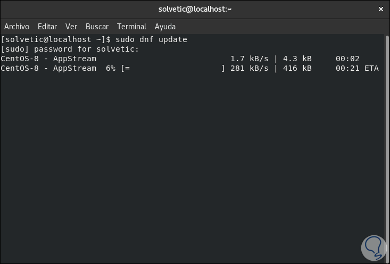Viewport: 390px width, 264px height.
Task: Click the scrollbar up arrow
Action: click(x=386, y=38)
